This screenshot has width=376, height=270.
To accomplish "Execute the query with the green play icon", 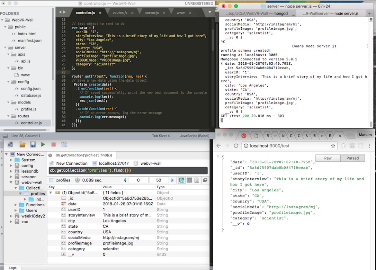I will click(43, 144).
